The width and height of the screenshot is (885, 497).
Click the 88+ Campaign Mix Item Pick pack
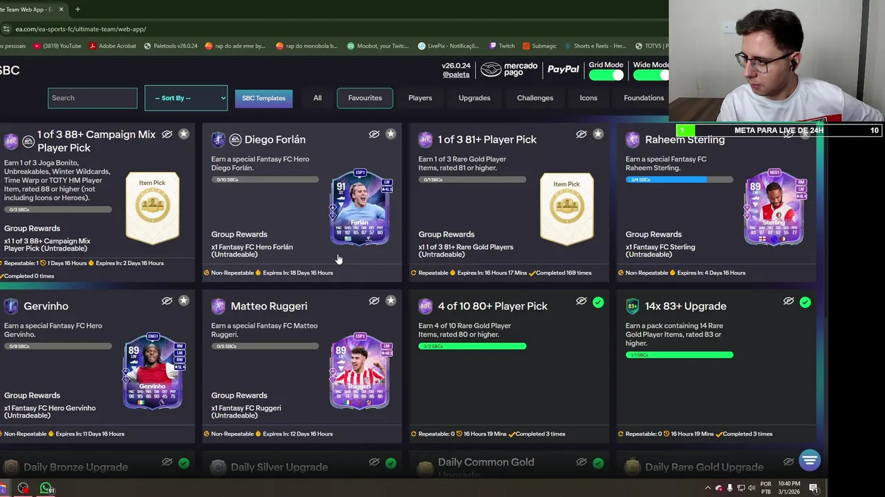click(153, 208)
